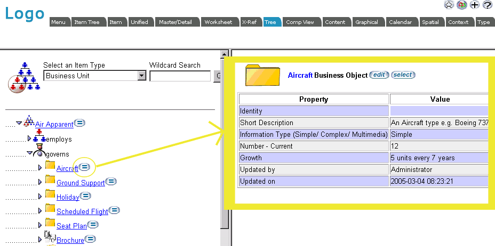The height and width of the screenshot is (246, 495).
Task: Open the Brochure link in tree
Action: [x=70, y=240]
